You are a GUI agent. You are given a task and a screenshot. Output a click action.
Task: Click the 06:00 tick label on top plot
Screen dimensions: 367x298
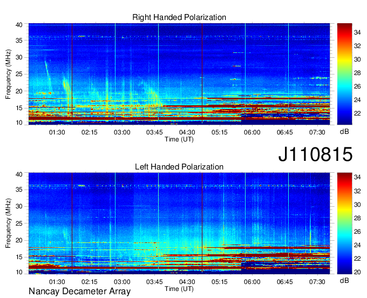252,132
